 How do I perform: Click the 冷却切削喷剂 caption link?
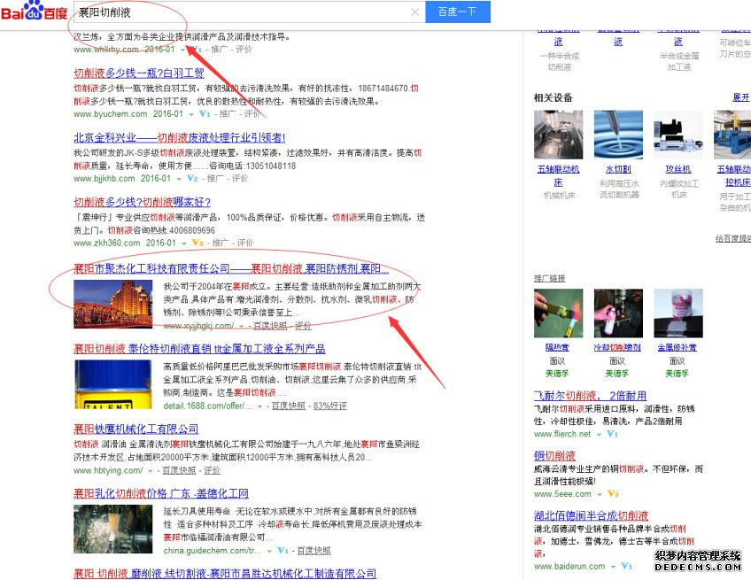pyautogui.click(x=617, y=348)
